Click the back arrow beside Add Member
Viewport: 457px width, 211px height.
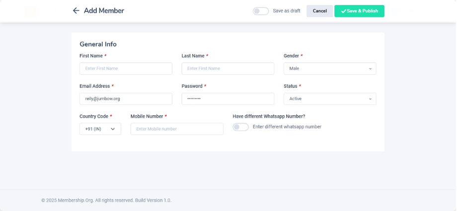[76, 11]
